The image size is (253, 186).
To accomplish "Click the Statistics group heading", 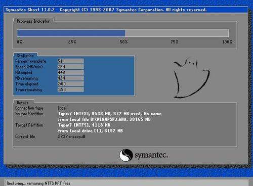I will click(x=25, y=56).
